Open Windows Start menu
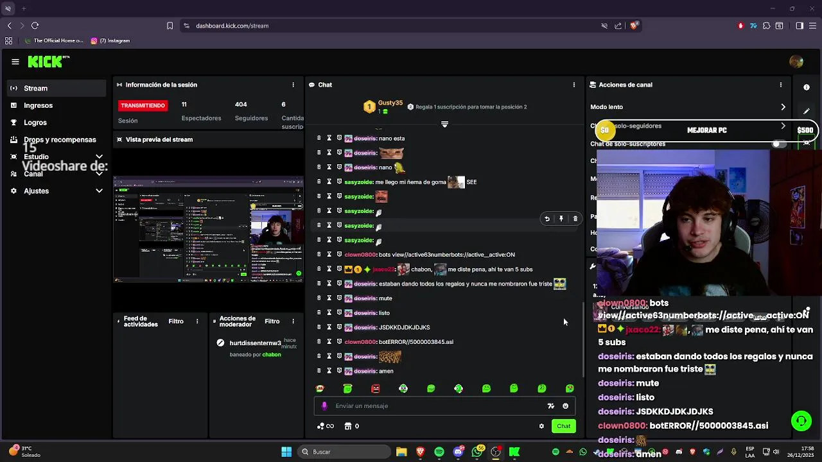 [x=286, y=452]
